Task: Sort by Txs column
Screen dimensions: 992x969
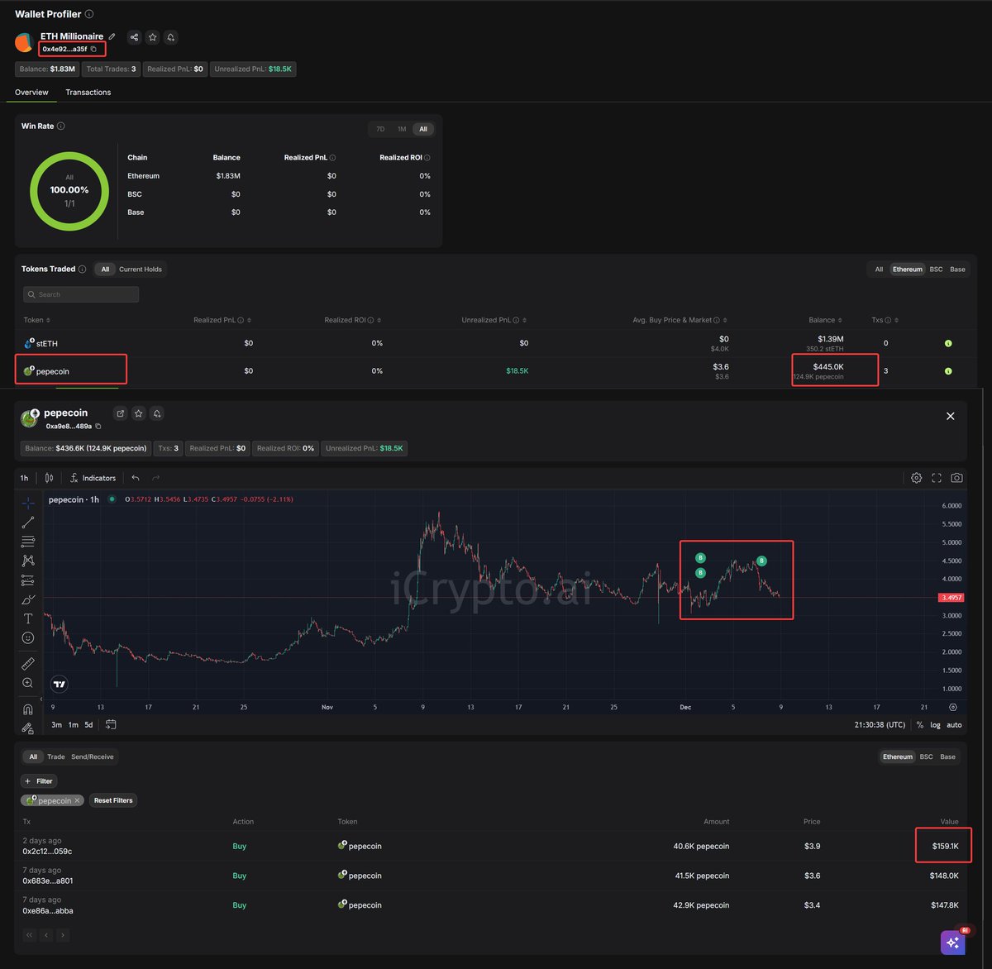Action: 885,320
